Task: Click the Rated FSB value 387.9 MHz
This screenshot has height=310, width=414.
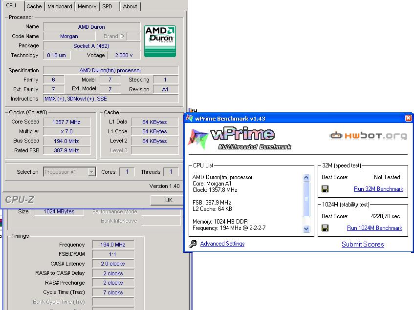Action: point(67,150)
